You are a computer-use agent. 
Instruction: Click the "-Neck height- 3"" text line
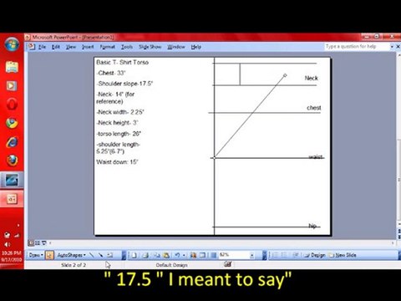[117, 123]
